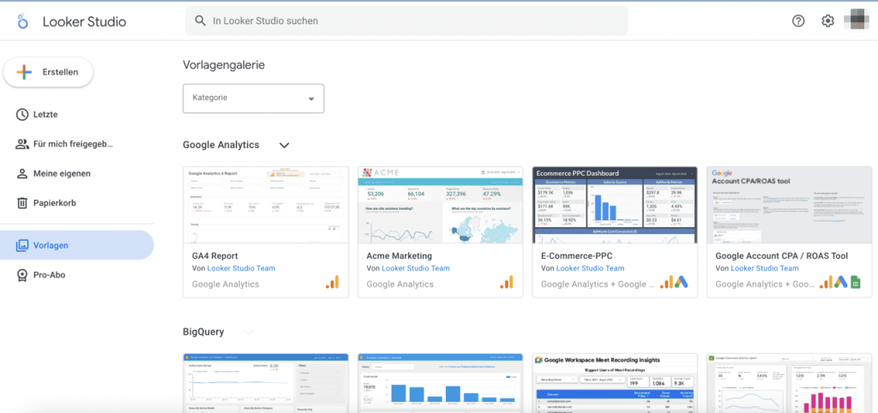Image resolution: width=878 pixels, height=413 pixels.
Task: Click the clock icon beside Letzte
Action: (21, 115)
